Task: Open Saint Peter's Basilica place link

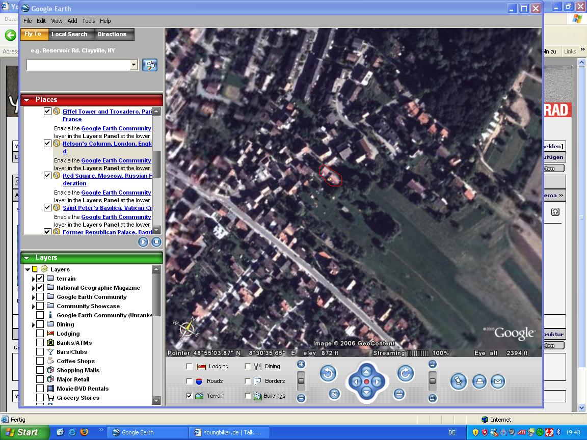Action: (x=107, y=208)
